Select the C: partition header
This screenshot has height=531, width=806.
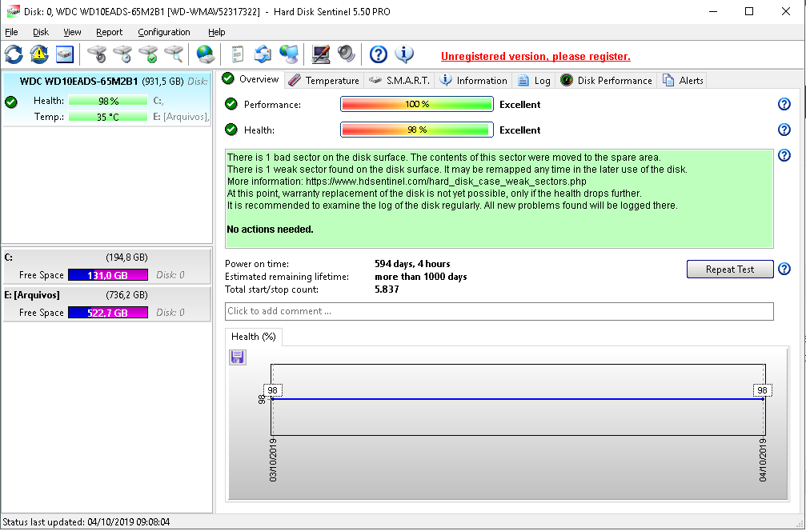107,258
